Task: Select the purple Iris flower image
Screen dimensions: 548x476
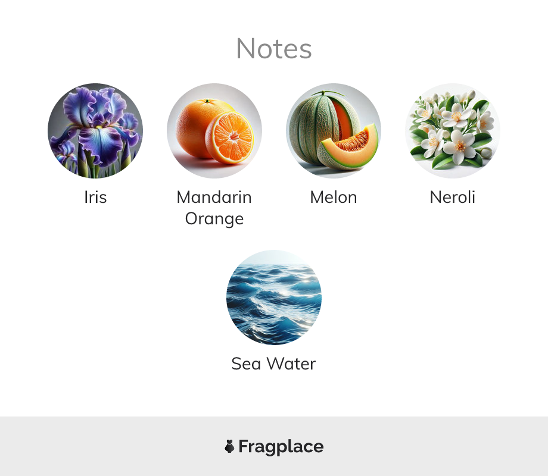Action: click(x=95, y=131)
